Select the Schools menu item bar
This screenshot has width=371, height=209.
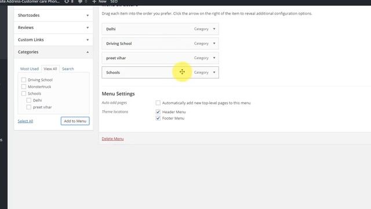click(x=160, y=72)
